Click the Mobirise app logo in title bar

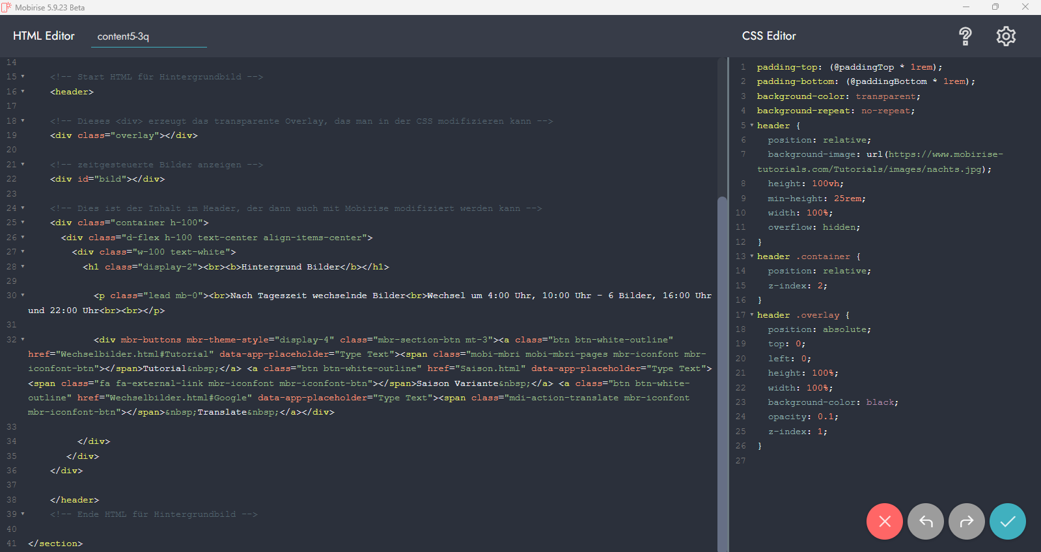7,7
